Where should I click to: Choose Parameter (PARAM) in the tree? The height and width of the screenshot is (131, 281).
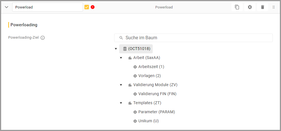(x=156, y=112)
